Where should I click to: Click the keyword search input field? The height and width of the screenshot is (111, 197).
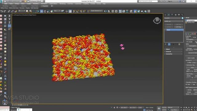[x=148, y=1]
